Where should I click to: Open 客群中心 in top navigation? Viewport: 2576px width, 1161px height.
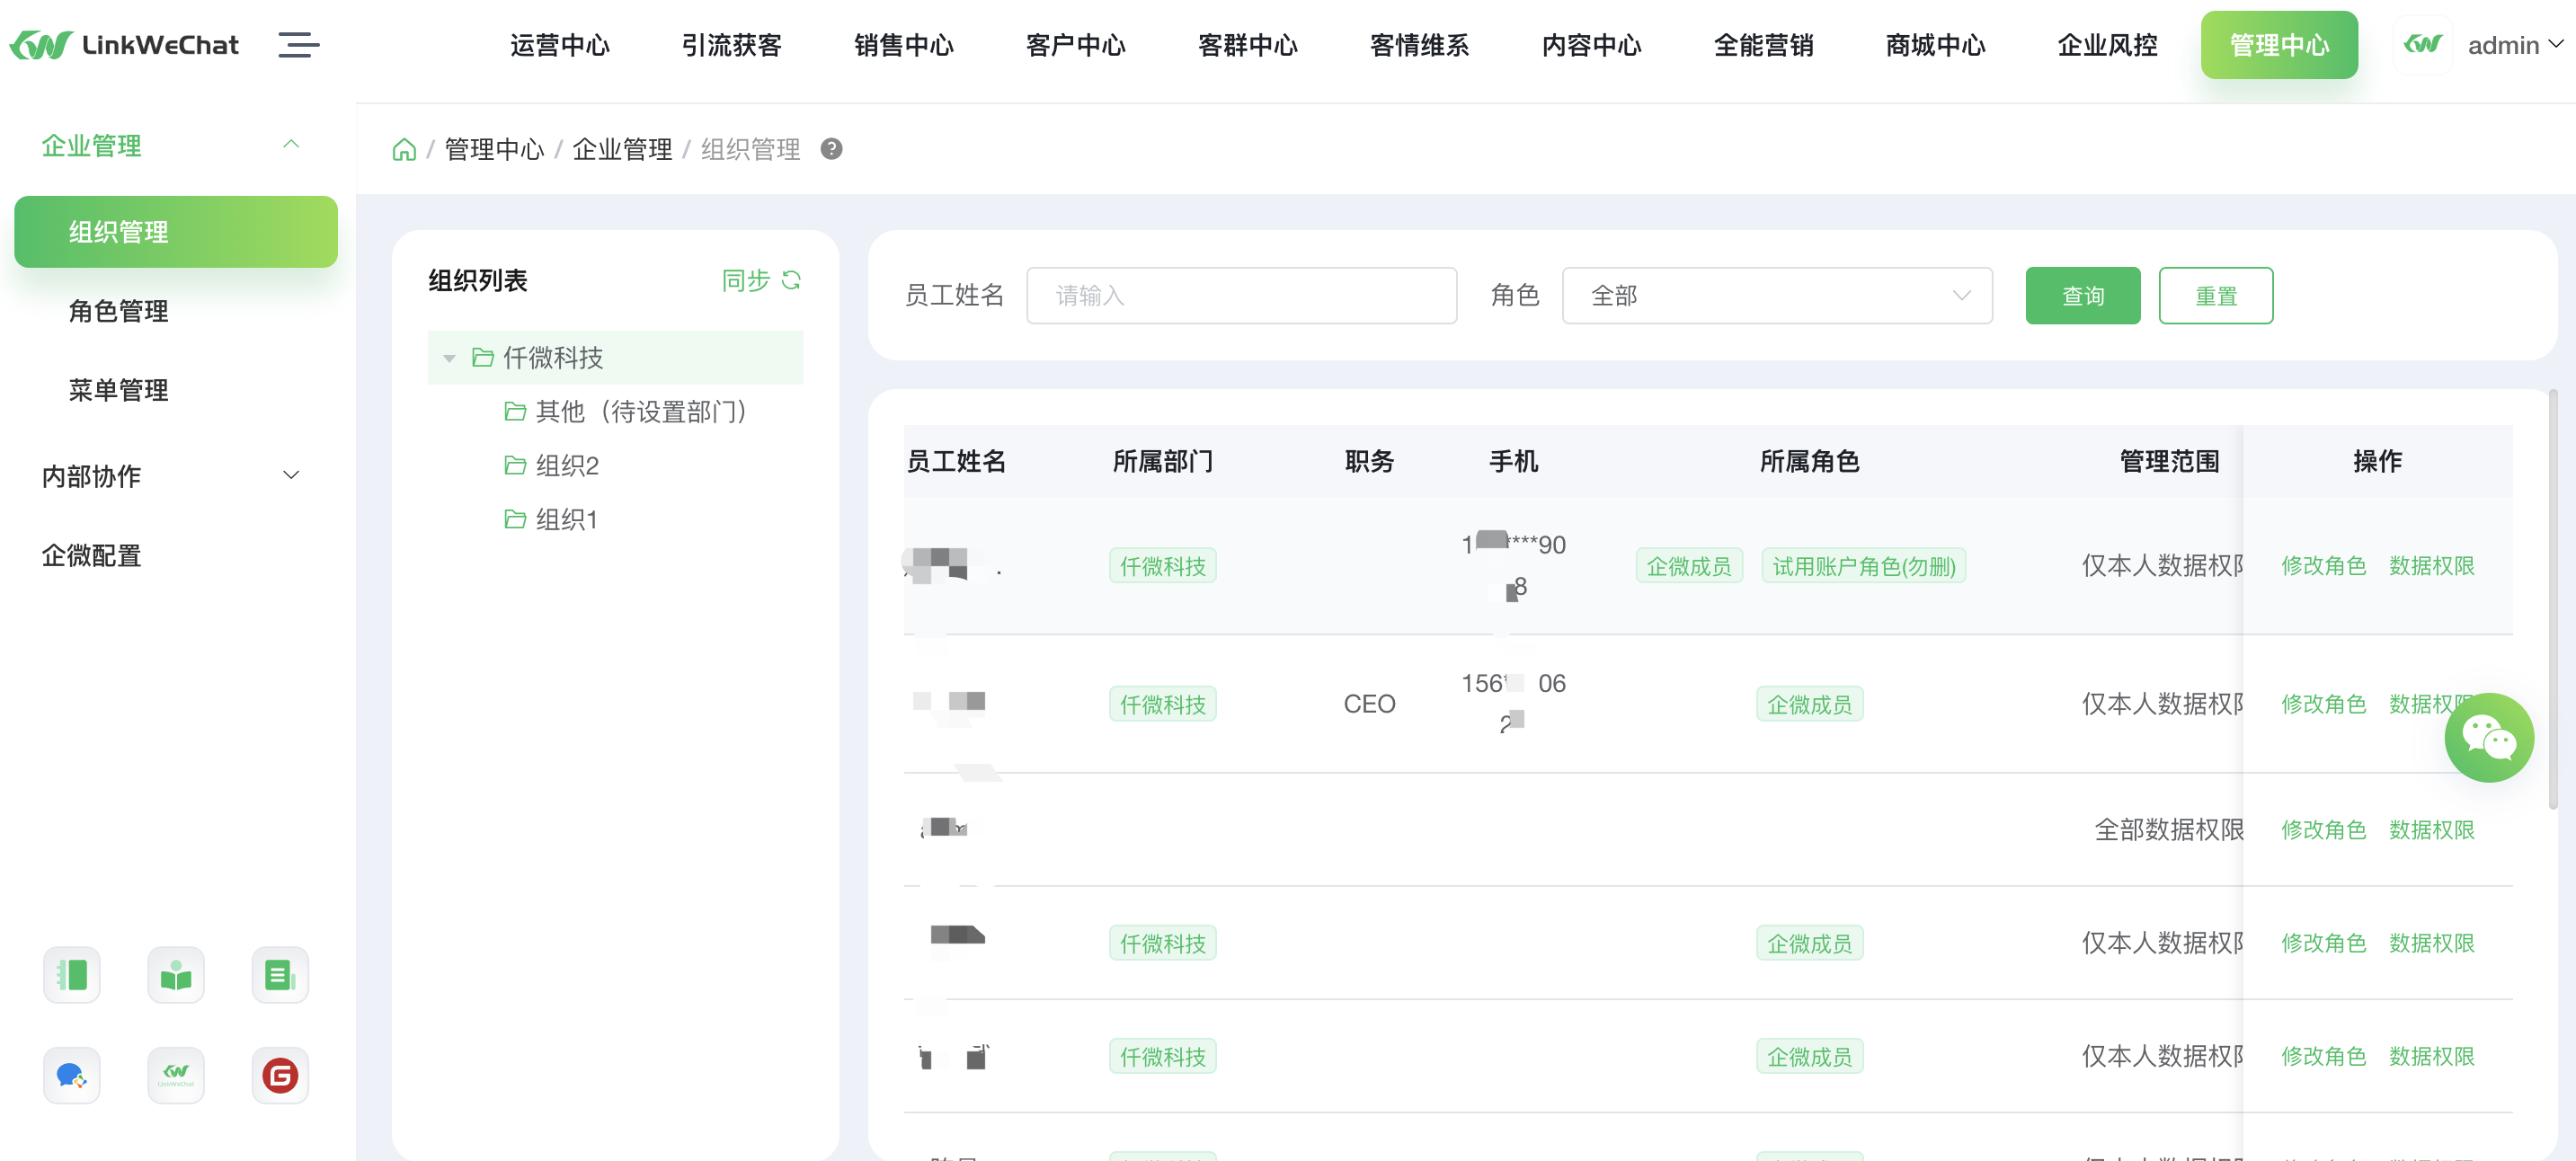coord(1248,45)
